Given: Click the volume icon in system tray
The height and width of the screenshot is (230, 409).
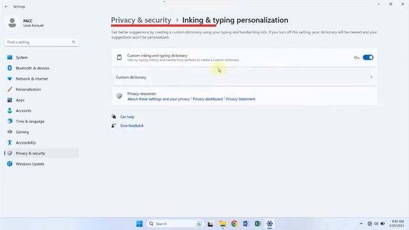Looking at the screenshot, I should coord(376,224).
